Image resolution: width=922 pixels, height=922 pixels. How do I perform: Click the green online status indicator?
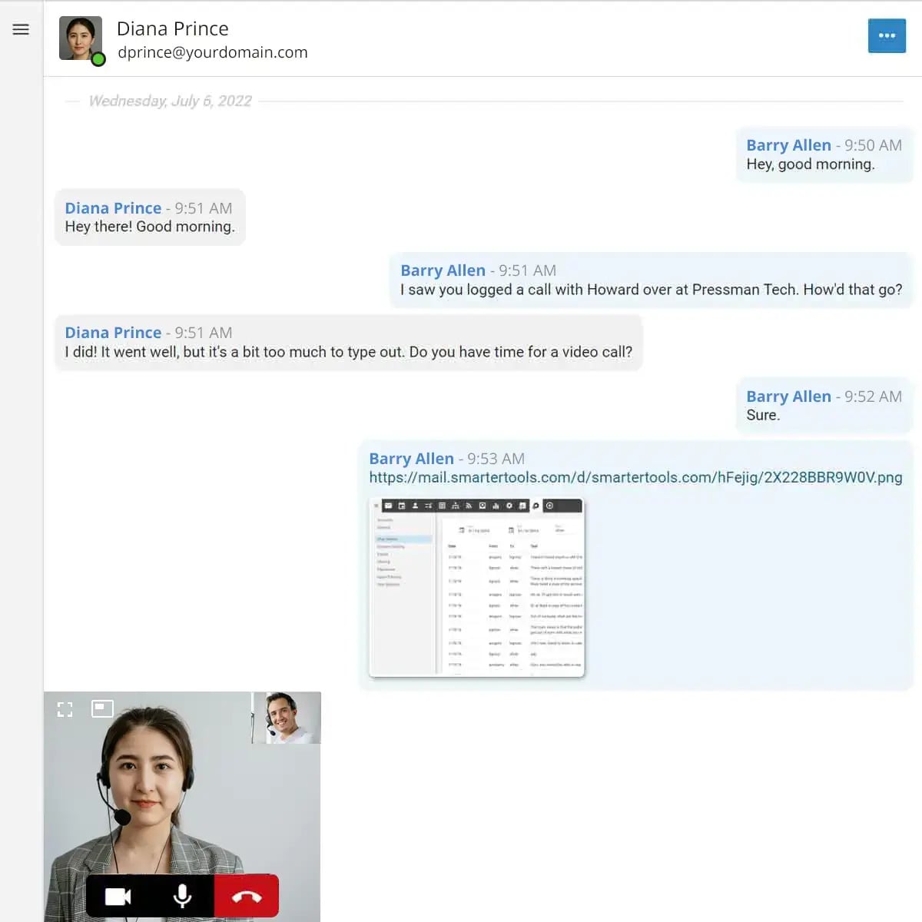98,59
